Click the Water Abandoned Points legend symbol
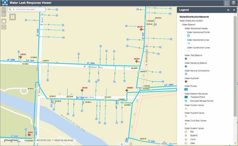This screenshot has height=146, width=238. coord(188,35)
